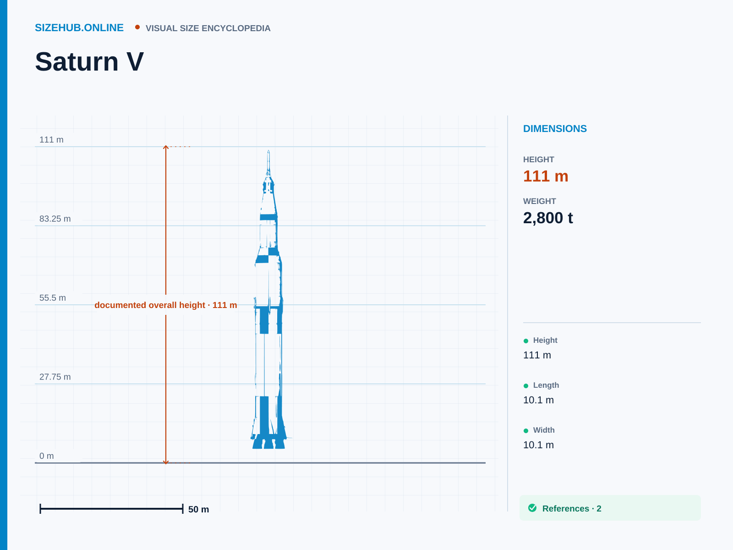Click the documented overall height annotation
Screen dimensions: 733x550
click(166, 305)
